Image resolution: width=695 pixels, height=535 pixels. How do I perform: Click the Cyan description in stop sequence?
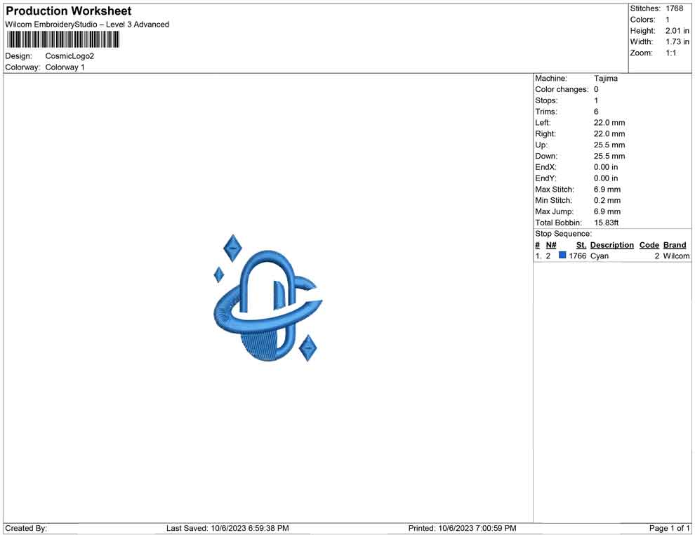(x=600, y=256)
